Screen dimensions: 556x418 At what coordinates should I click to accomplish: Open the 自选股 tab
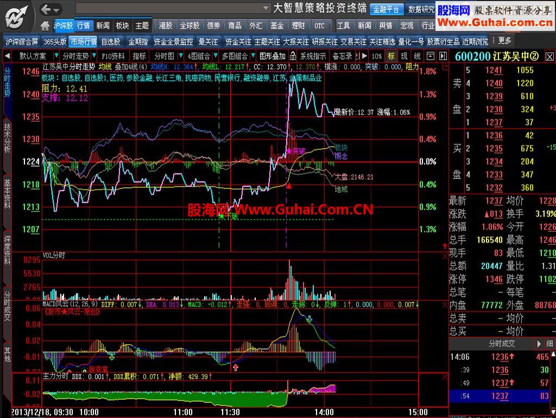point(111,41)
